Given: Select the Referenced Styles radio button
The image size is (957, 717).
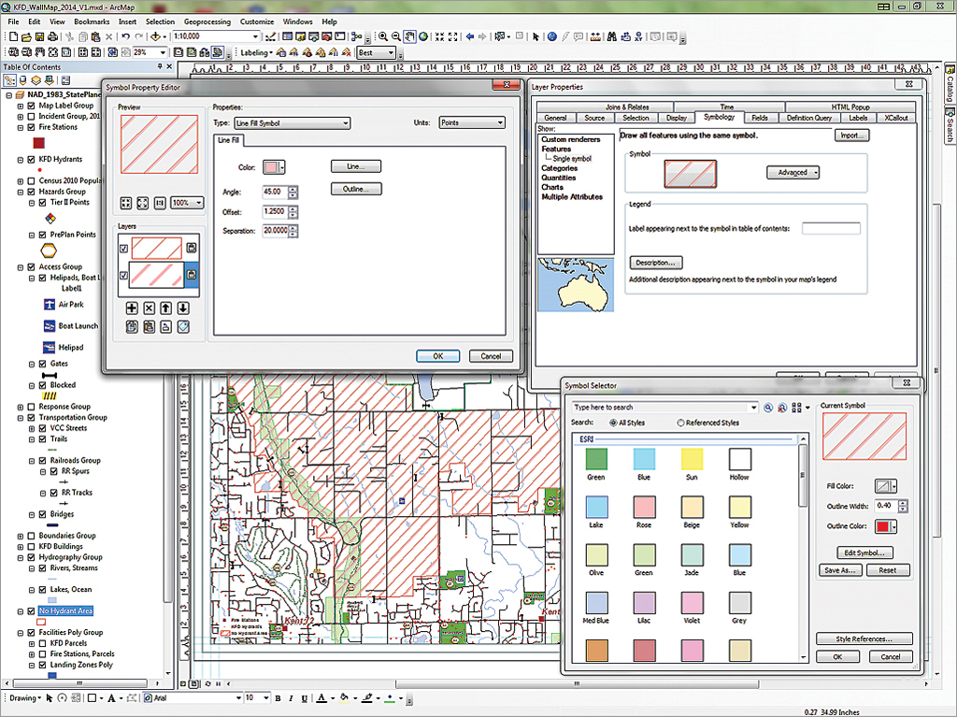Looking at the screenshot, I should click(x=680, y=423).
